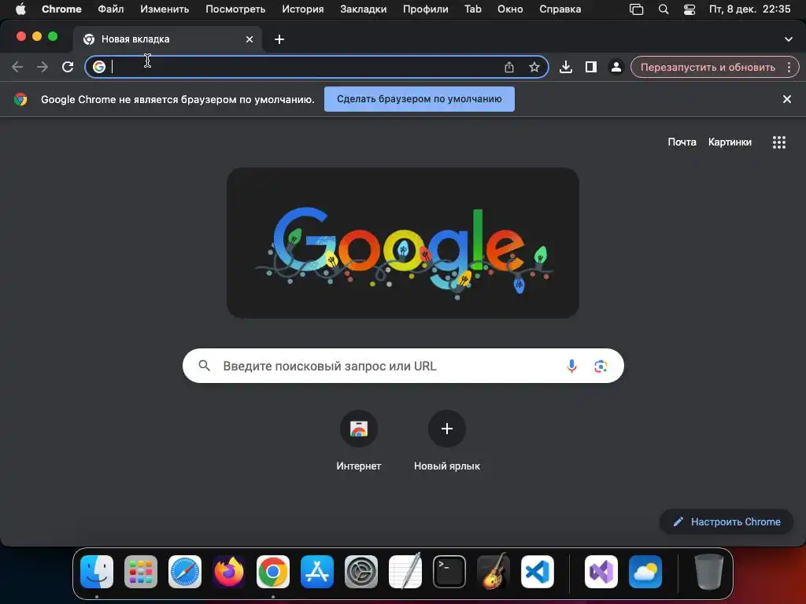Open Google Lens image search icon

point(601,366)
